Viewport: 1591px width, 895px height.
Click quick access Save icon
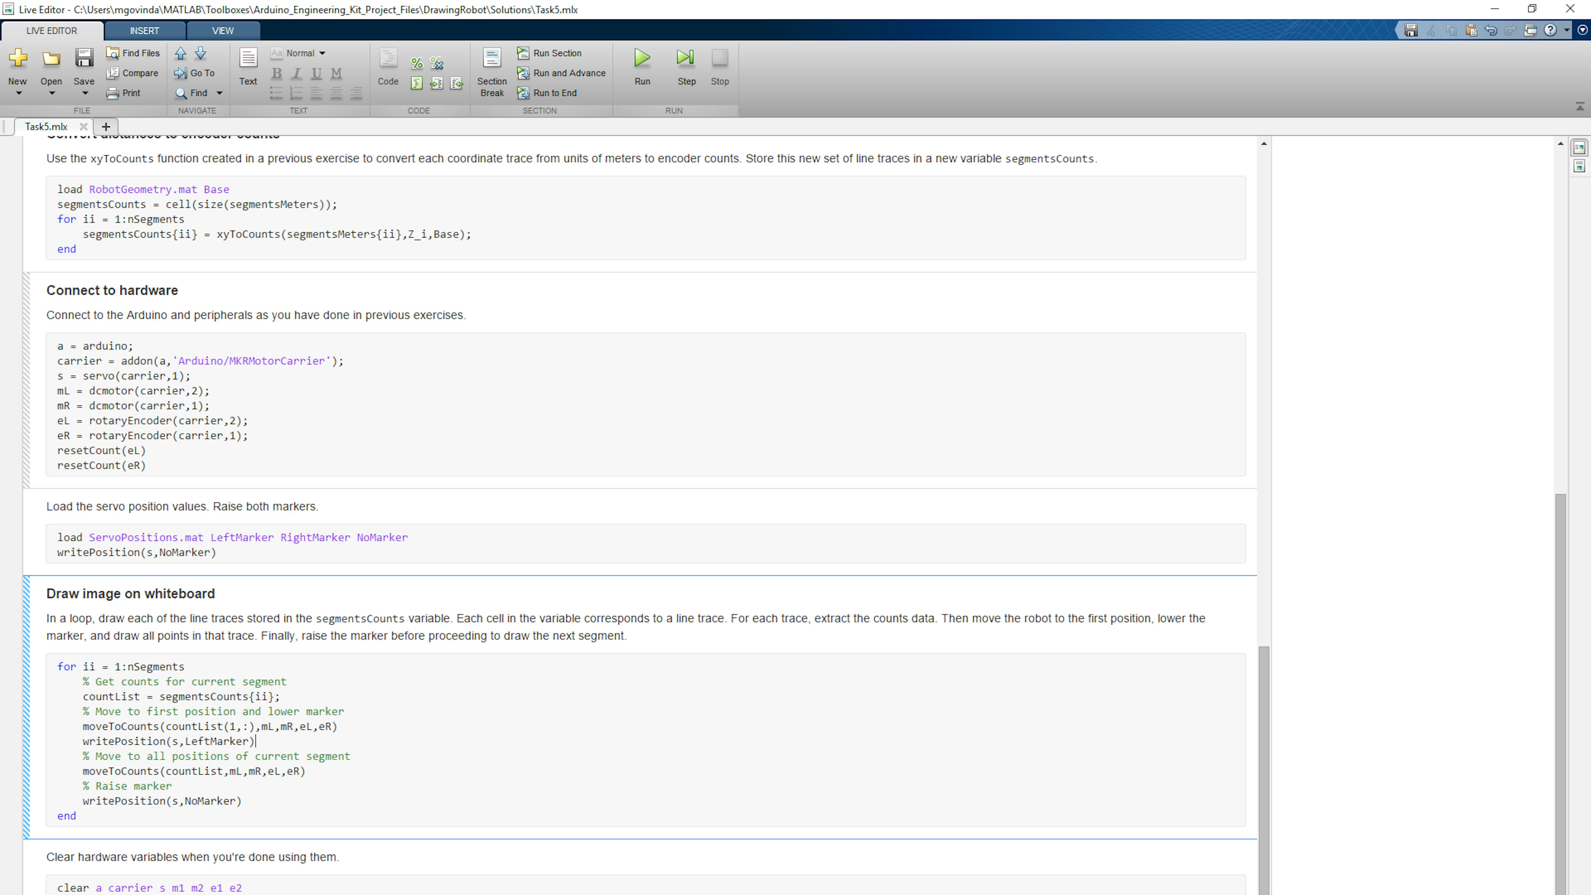[x=1411, y=30]
